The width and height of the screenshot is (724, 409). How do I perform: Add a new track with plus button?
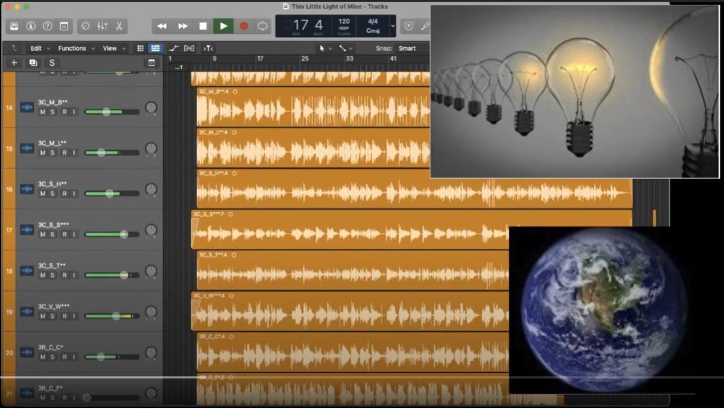tap(14, 63)
